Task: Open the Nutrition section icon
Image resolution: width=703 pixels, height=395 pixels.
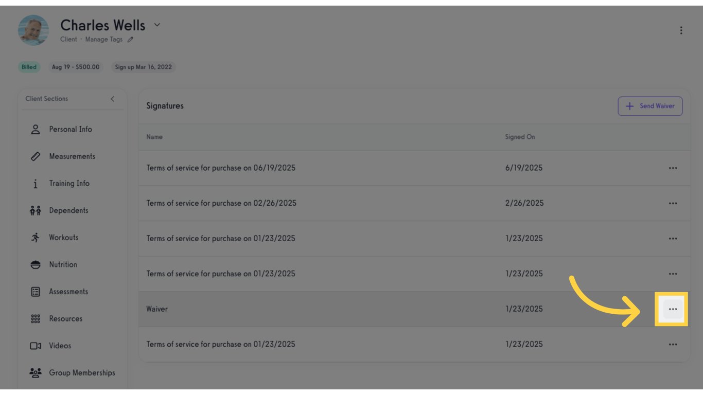Action: (35, 264)
